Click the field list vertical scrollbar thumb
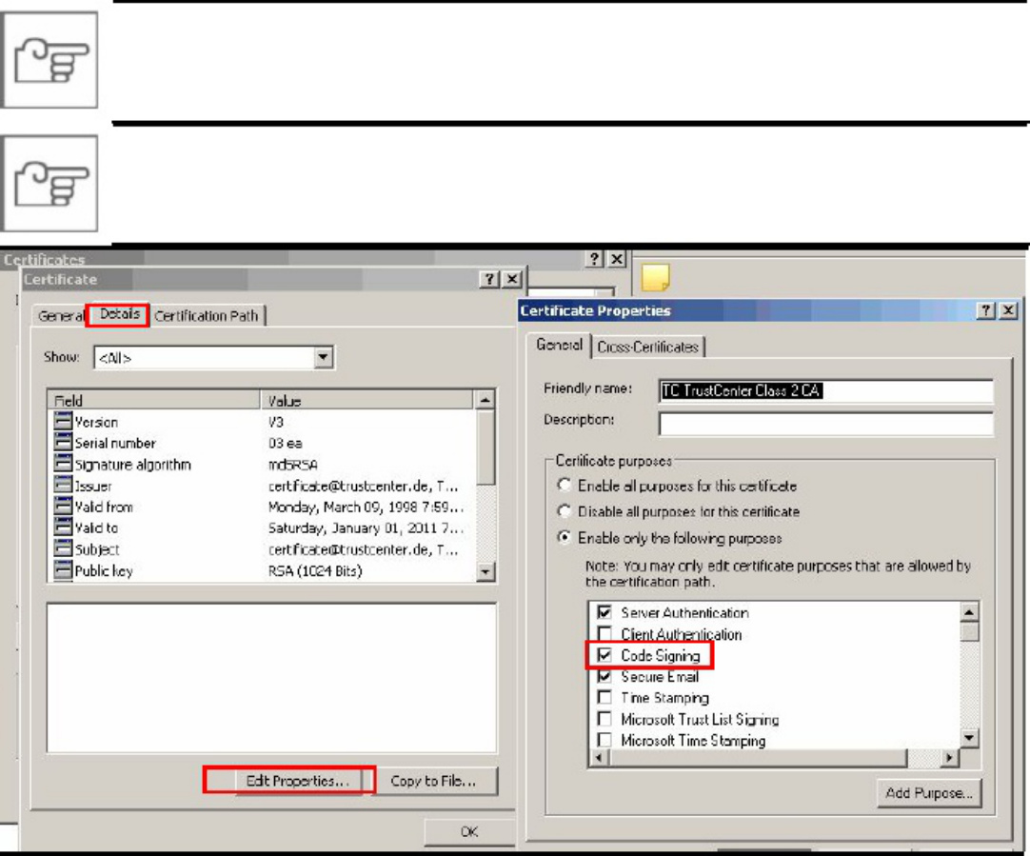This screenshot has height=856, width=1030. pos(485,448)
